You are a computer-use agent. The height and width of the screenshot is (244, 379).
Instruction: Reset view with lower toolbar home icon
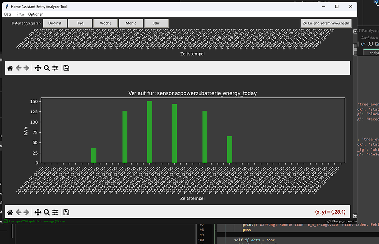click(x=10, y=212)
